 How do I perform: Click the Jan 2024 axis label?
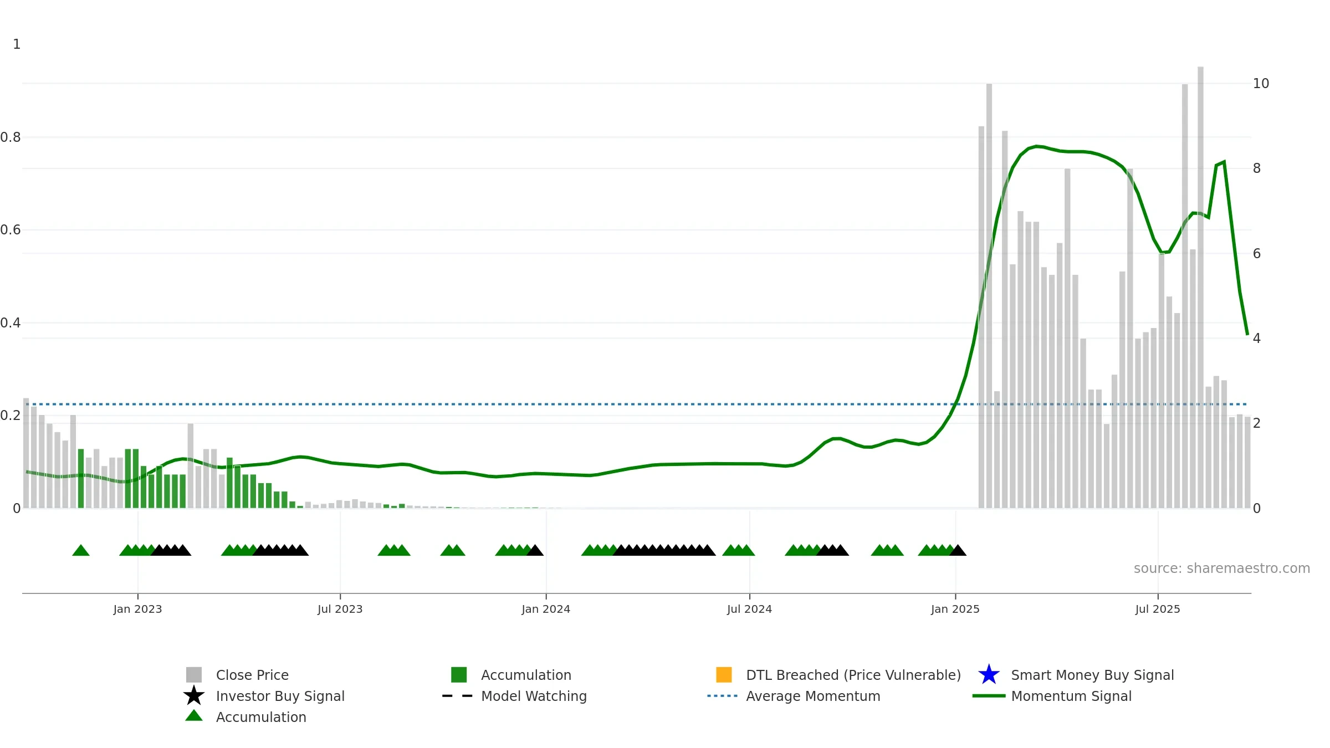click(546, 609)
